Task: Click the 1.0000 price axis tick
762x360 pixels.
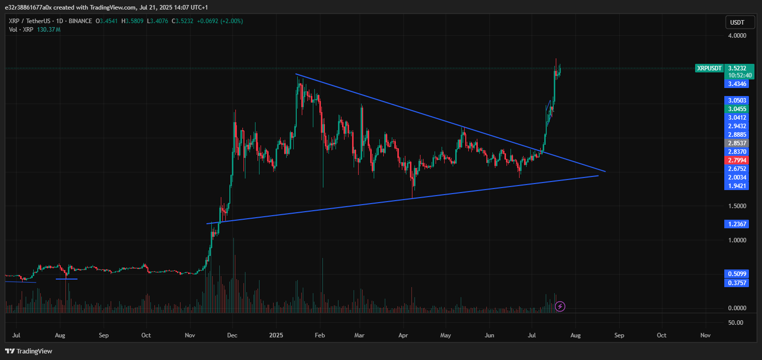Action: pos(737,240)
